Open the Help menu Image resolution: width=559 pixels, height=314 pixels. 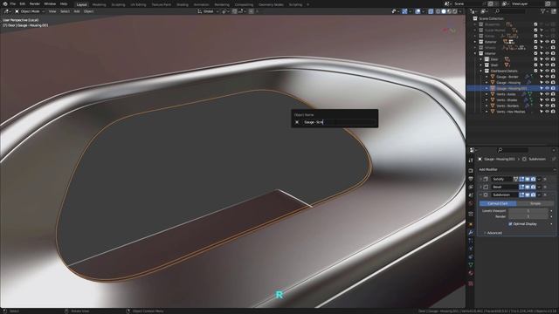pos(64,3)
